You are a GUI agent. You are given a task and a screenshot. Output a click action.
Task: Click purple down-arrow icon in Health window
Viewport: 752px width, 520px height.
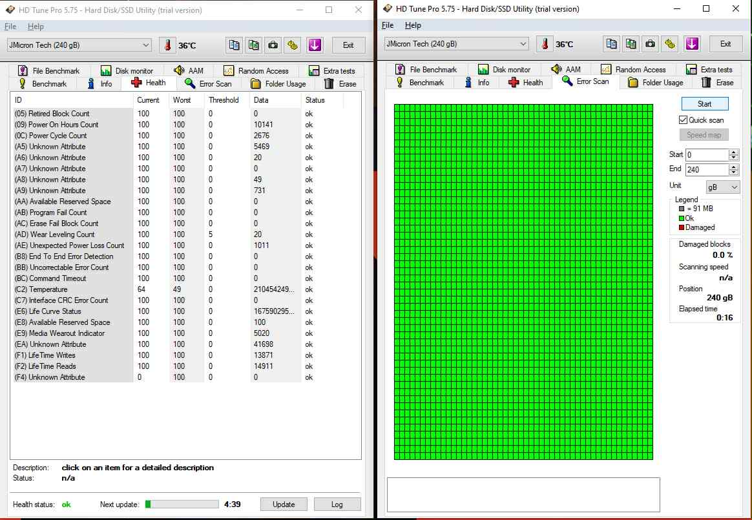315,45
